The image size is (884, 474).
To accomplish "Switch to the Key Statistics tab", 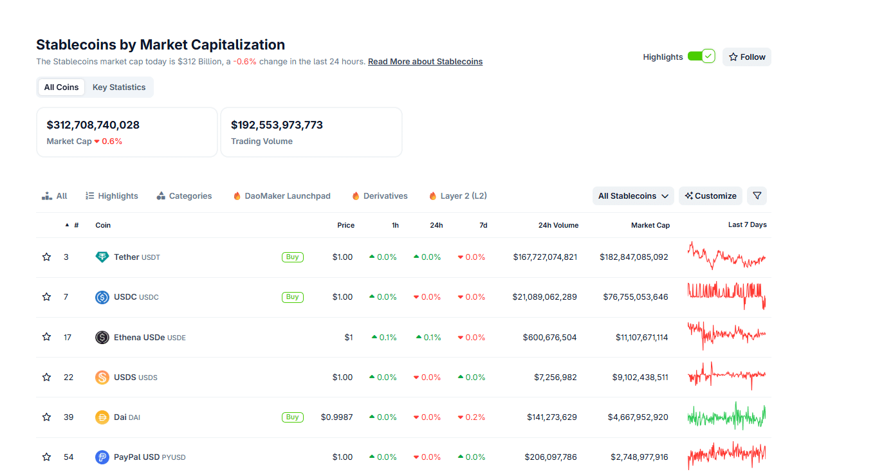I will 119,87.
